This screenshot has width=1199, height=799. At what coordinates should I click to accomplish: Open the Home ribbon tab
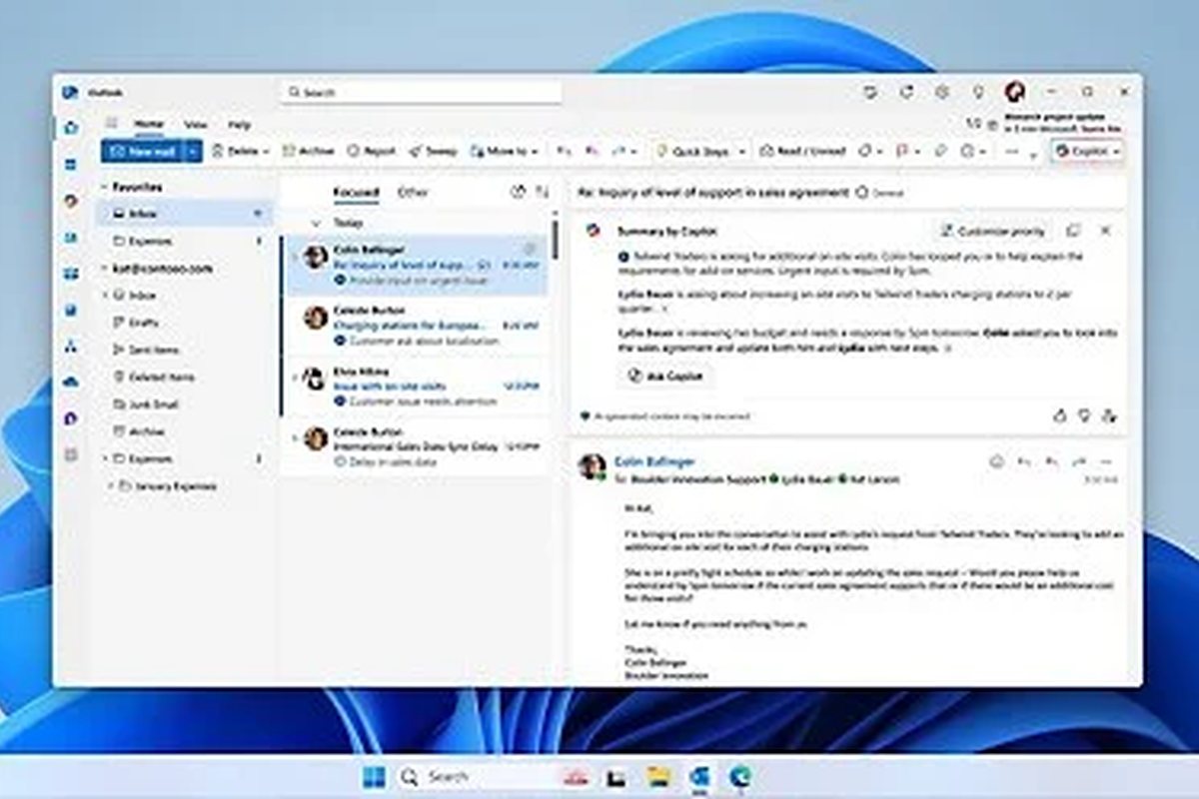point(149,125)
